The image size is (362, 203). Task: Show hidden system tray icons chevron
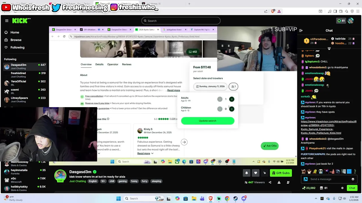(x=316, y=198)
